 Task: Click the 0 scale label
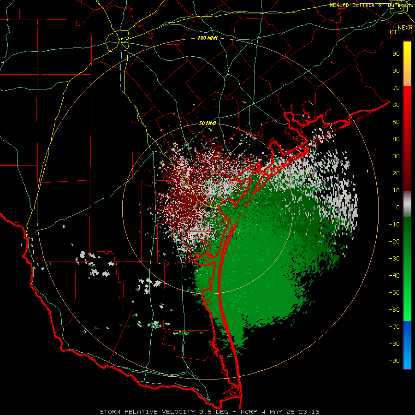(x=398, y=207)
